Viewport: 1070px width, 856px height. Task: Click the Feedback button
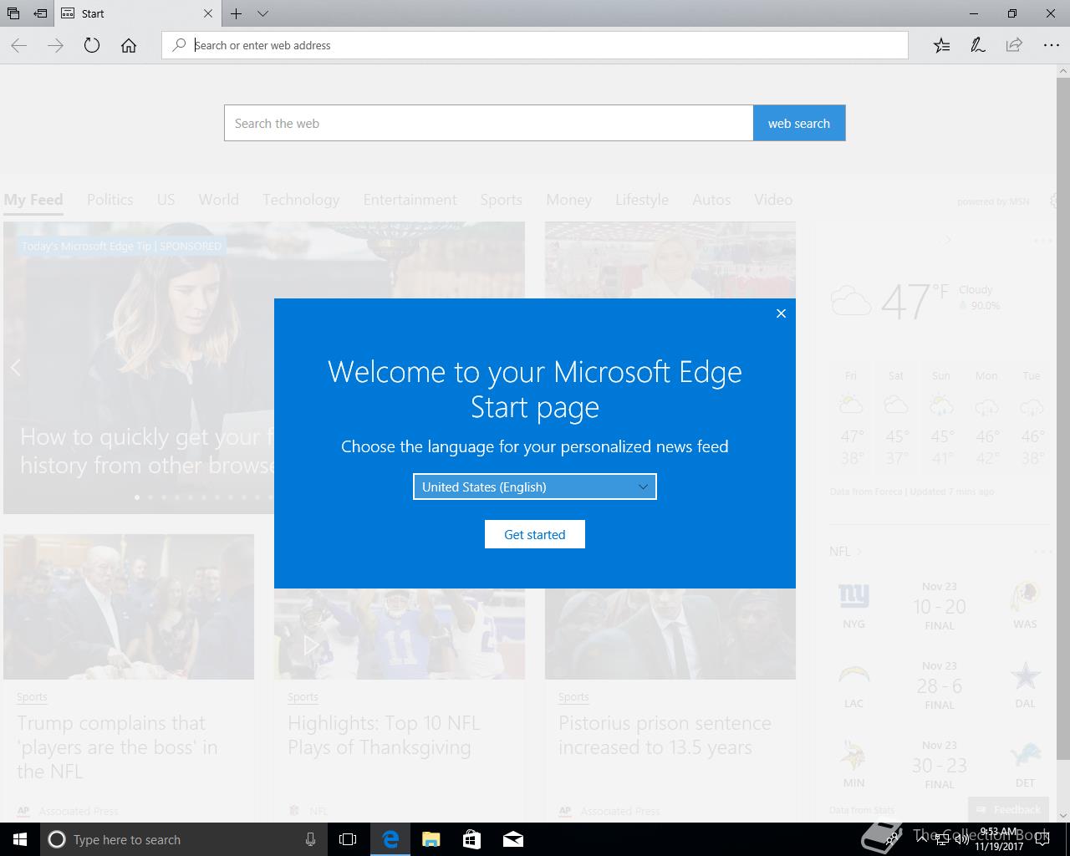[x=1008, y=809]
